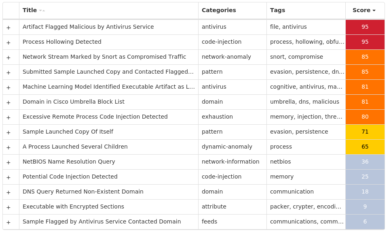This screenshot has height=232, width=389.
Task: Click Submitted Sample Launched Copy title text
Action: point(108,72)
